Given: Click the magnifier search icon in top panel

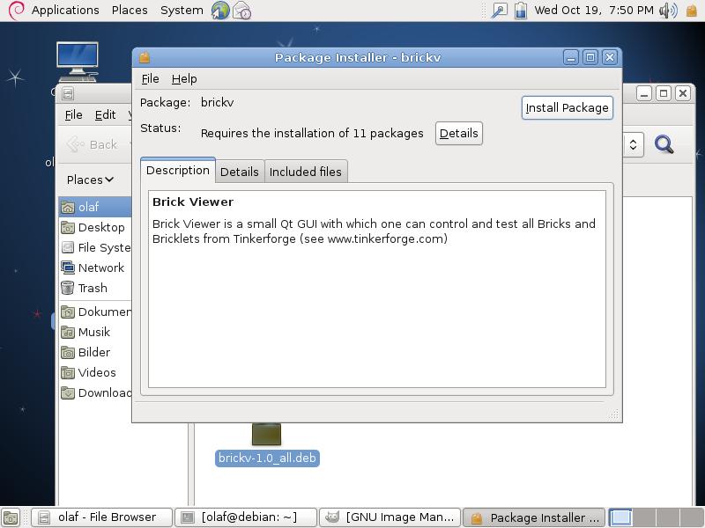Looking at the screenshot, I should (x=499, y=11).
